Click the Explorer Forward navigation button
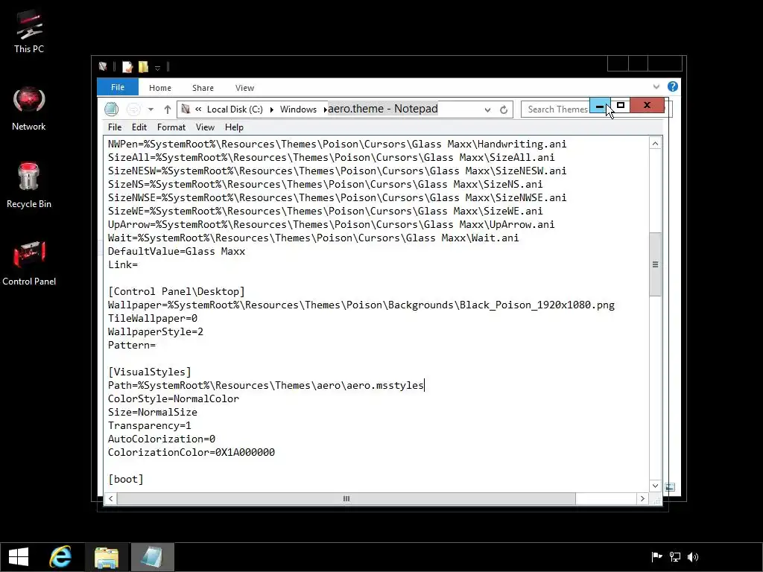Screen dimensions: 763x572 pos(133,109)
